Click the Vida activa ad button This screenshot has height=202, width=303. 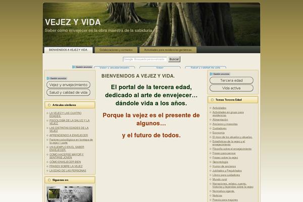231,88
